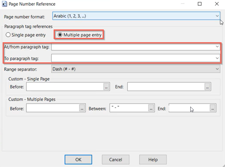Minimize the Page Number Reference window
Screen dimensions: 225x167
(x=183, y=4)
